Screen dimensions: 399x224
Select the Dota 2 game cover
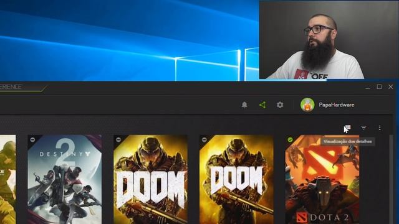pyautogui.click(x=322, y=179)
